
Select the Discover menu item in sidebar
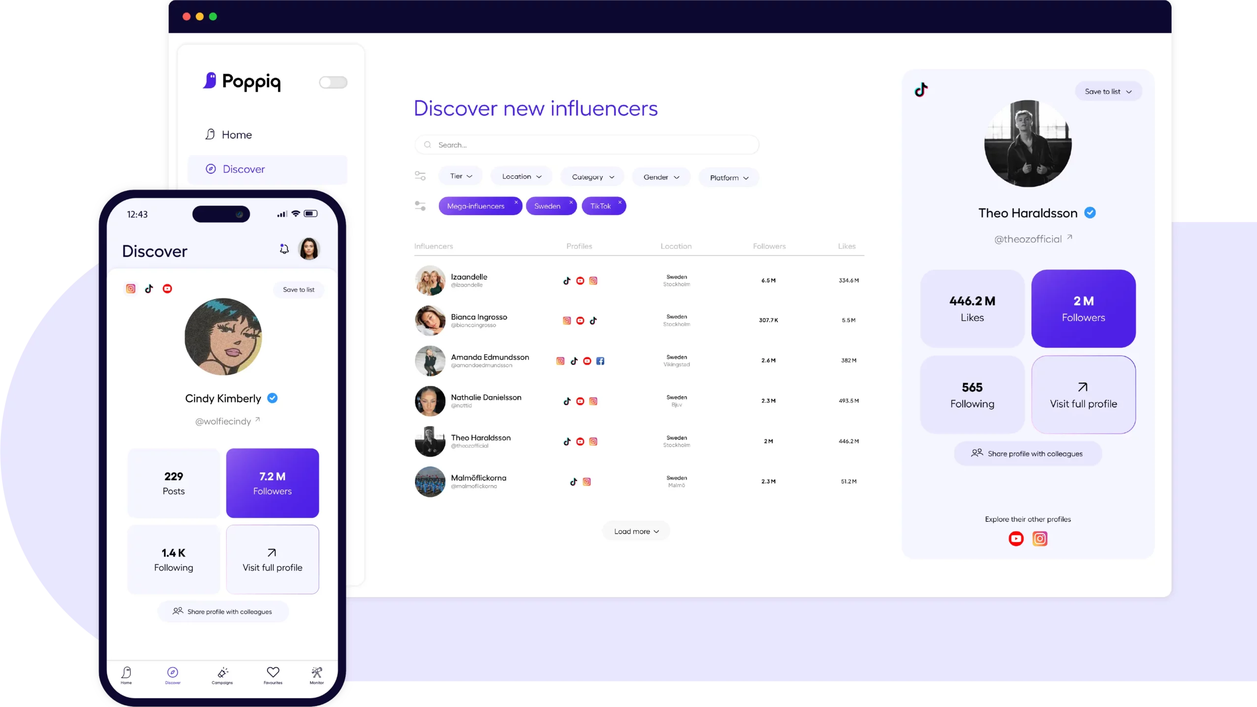point(244,169)
